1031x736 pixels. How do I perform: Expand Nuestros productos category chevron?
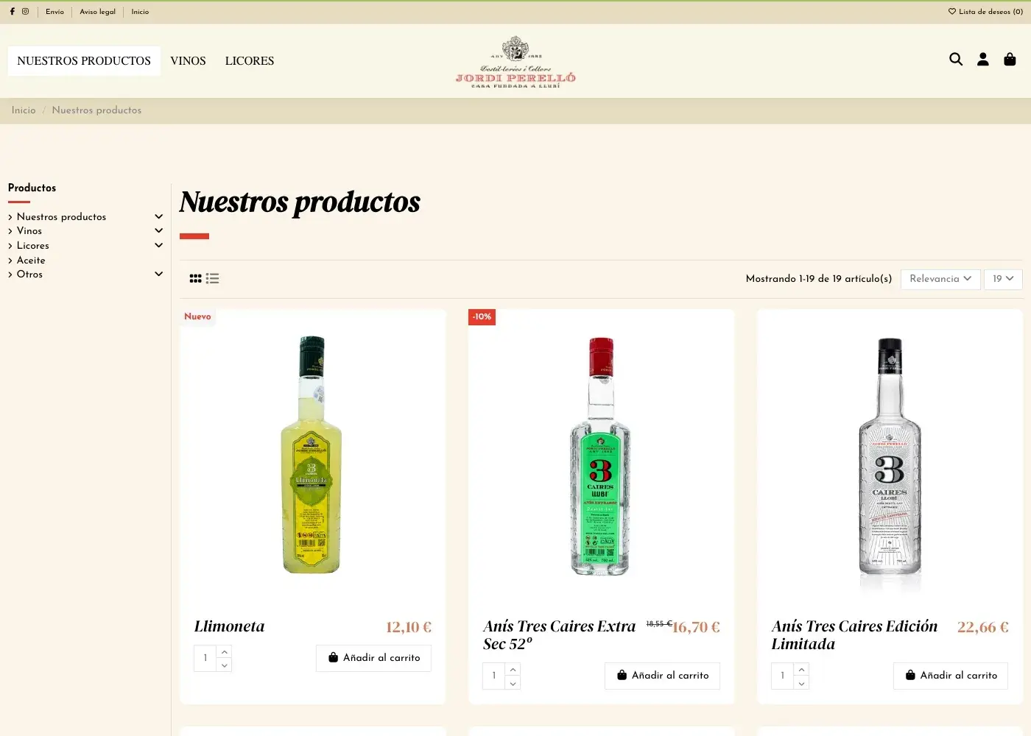(x=158, y=216)
